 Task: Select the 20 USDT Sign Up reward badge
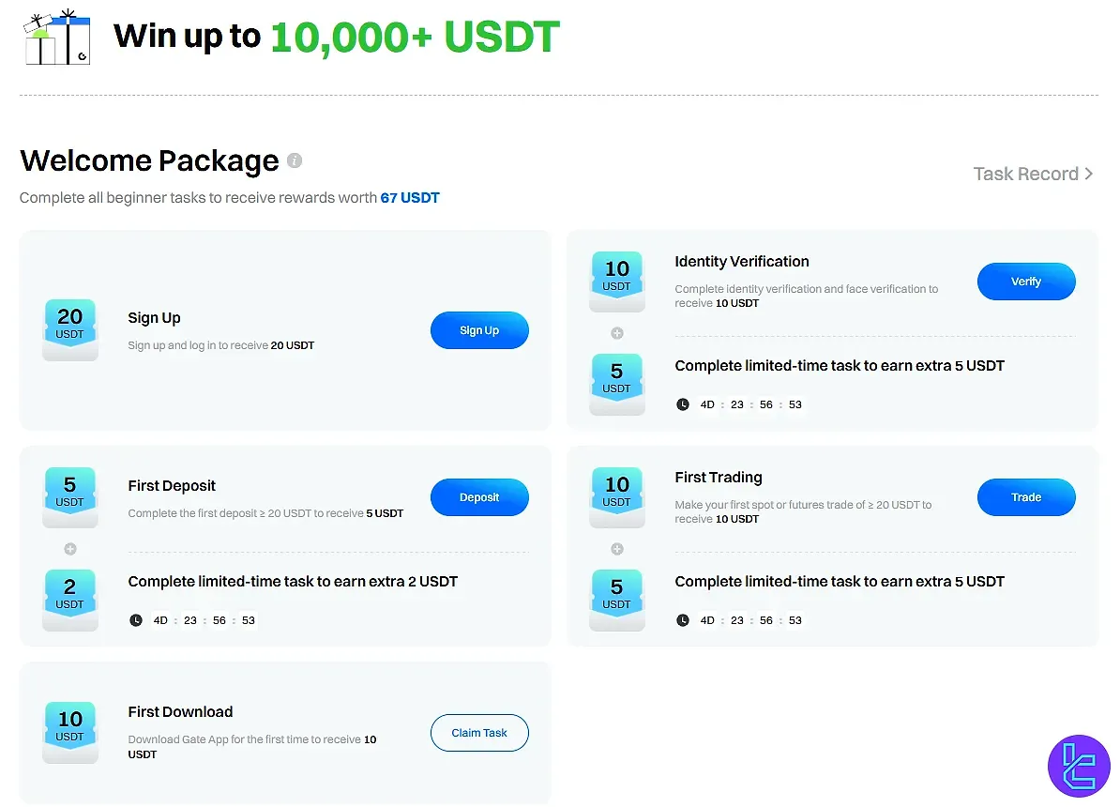point(70,329)
